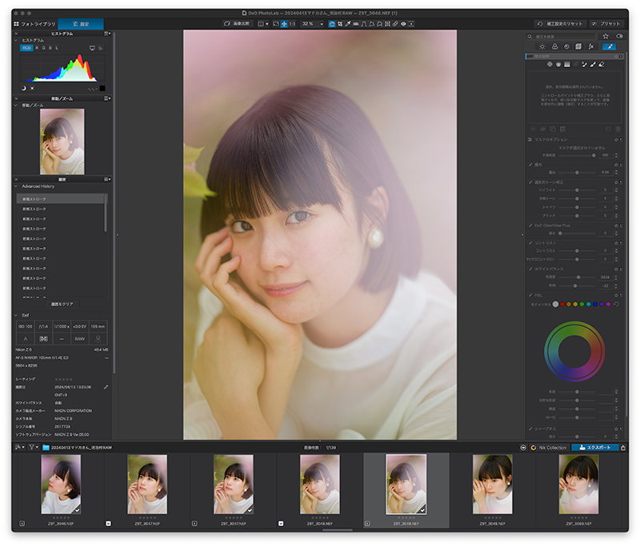Select the red HSL color channel swatch

tap(562, 305)
